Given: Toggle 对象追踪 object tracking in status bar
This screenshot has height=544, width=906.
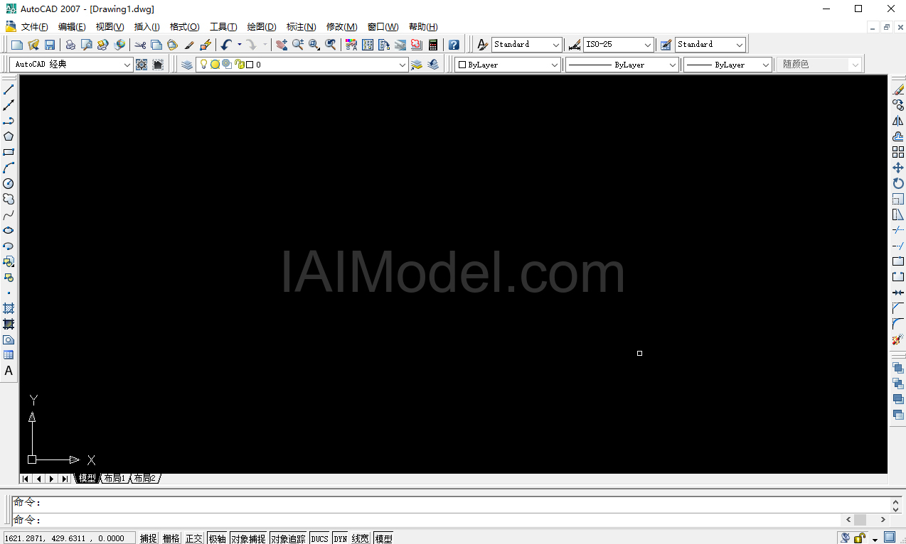Looking at the screenshot, I should (288, 538).
